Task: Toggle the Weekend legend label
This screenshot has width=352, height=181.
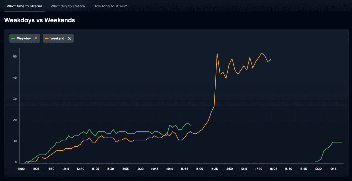Action: click(x=57, y=38)
